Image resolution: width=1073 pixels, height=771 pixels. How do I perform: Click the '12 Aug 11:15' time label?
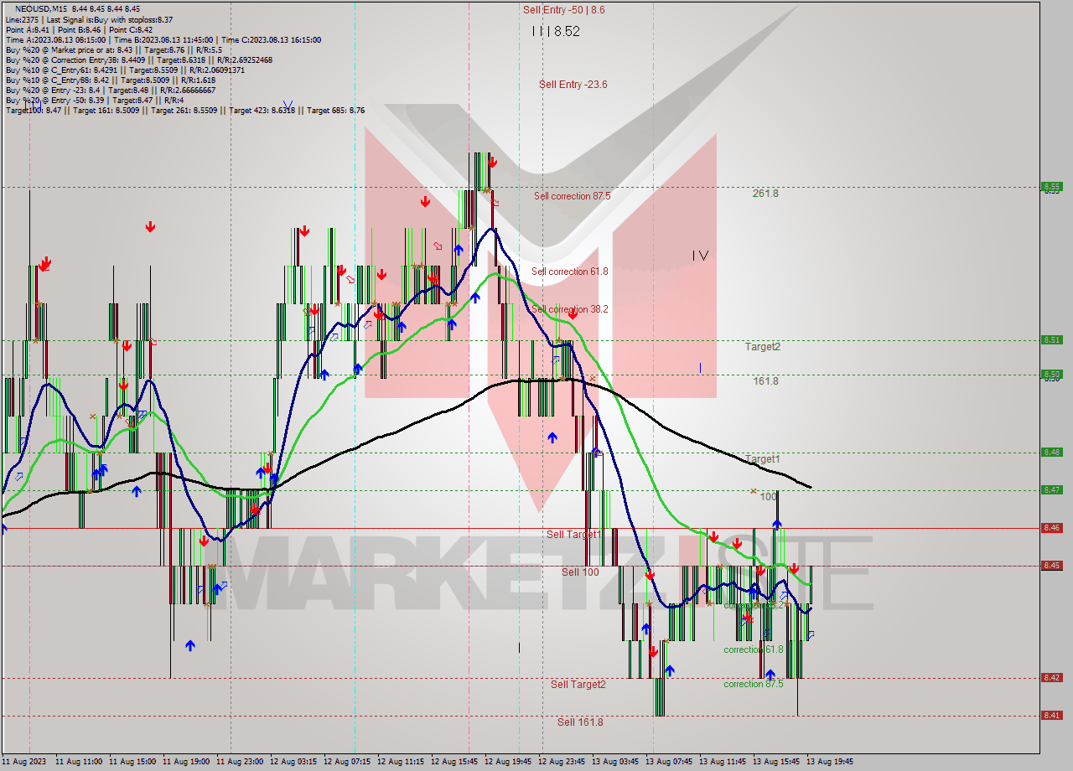click(401, 762)
